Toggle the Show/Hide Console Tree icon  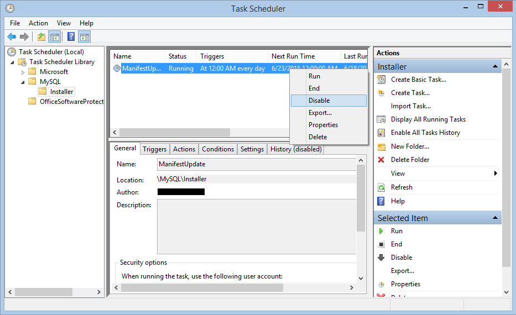click(x=55, y=37)
